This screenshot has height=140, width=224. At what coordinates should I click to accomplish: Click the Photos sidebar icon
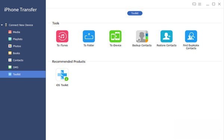10,46
